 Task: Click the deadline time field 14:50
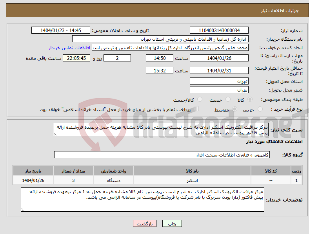(160, 58)
